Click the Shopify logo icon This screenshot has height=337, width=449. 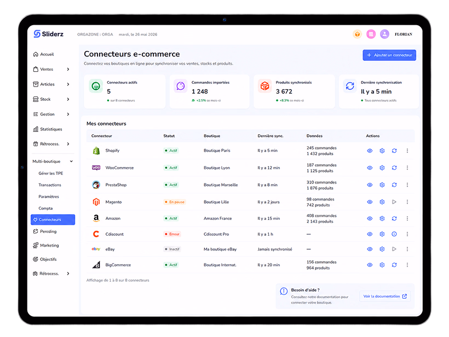tap(96, 151)
